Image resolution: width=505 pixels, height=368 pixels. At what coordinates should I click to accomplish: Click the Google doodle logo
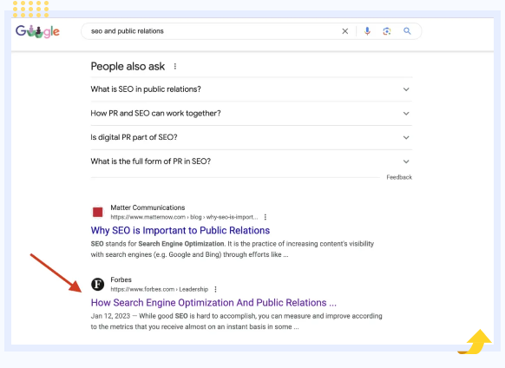[x=37, y=31]
